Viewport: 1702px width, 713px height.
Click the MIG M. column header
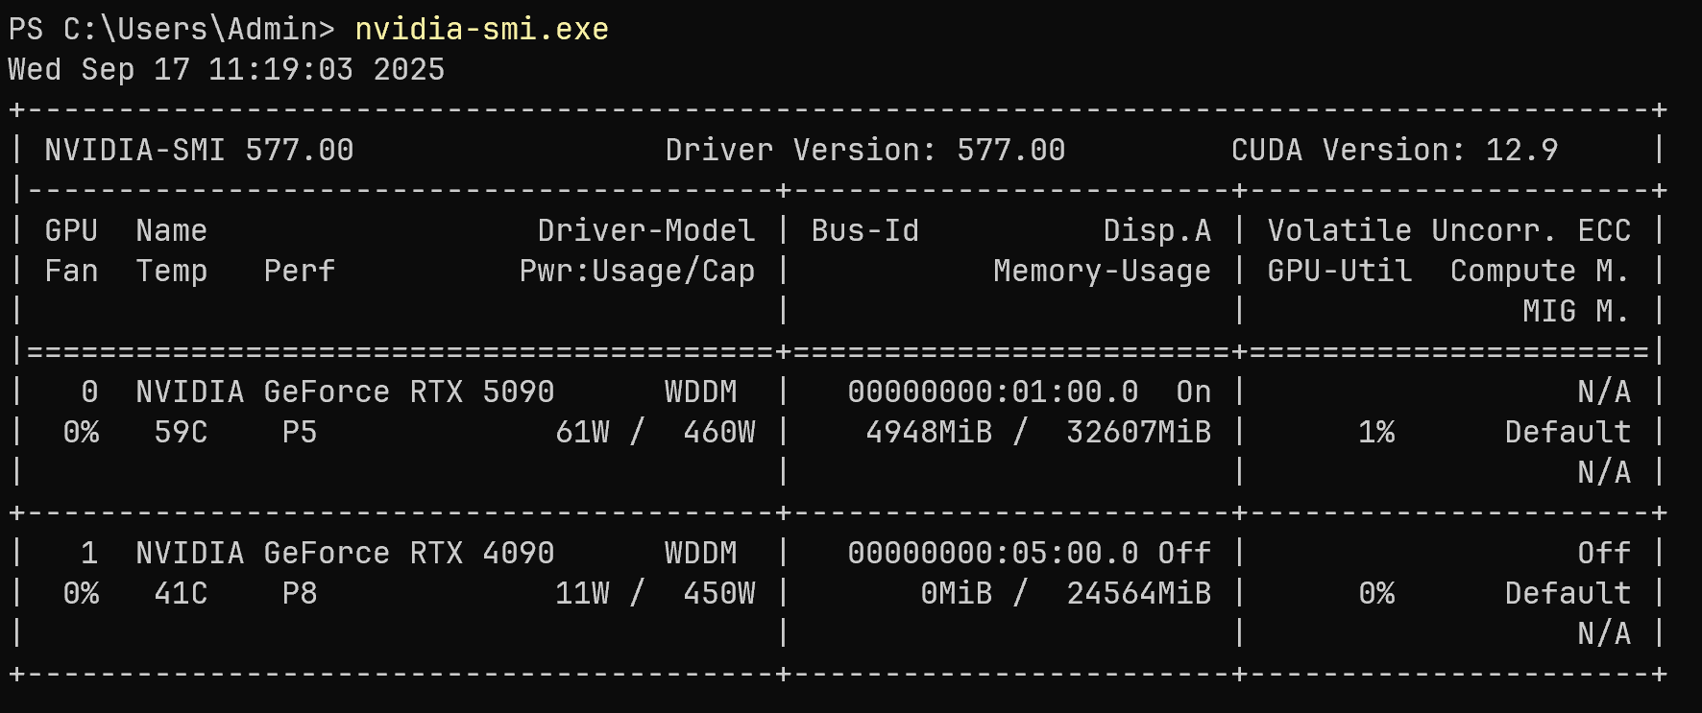[x=1577, y=311]
